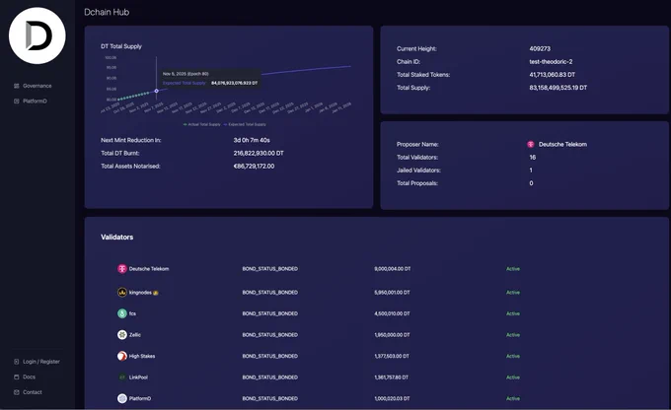Click BOND_STATUS_BONDED in the fcs row
Screen dimensions: 671x410
[270, 313]
